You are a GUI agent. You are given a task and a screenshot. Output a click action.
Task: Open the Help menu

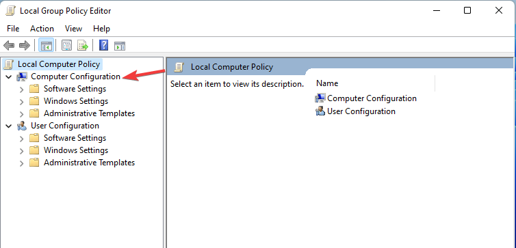pyautogui.click(x=101, y=29)
